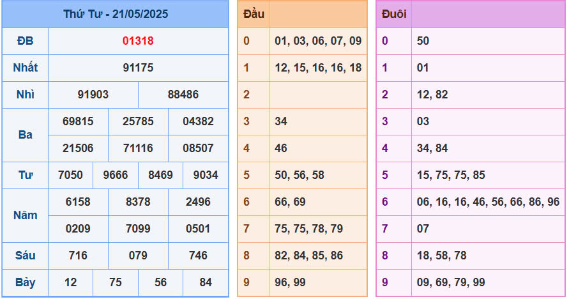This screenshot has height=299, width=569.
Task: Click the ĐB row label
Action: pos(25,41)
